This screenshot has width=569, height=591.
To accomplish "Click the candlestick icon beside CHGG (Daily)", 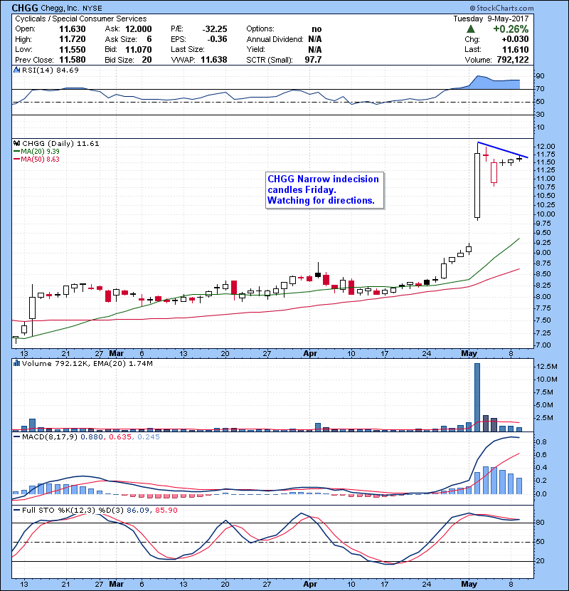I will coord(16,144).
